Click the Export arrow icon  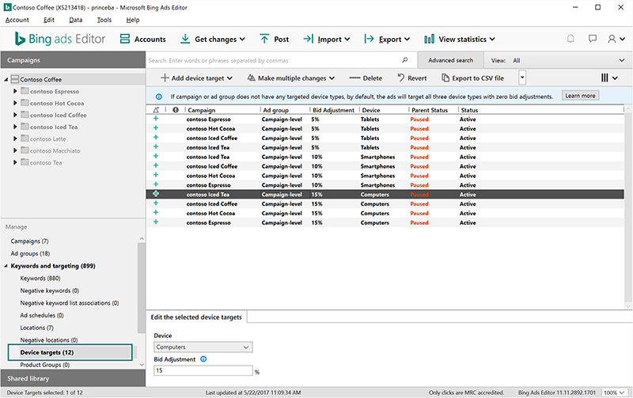[x=369, y=39]
